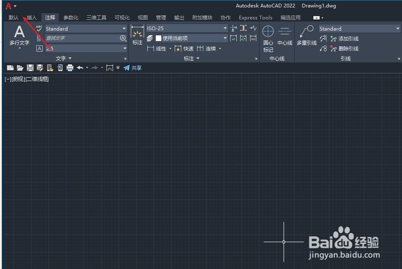
Task: Click the open folder icon
Action: (x=20, y=68)
